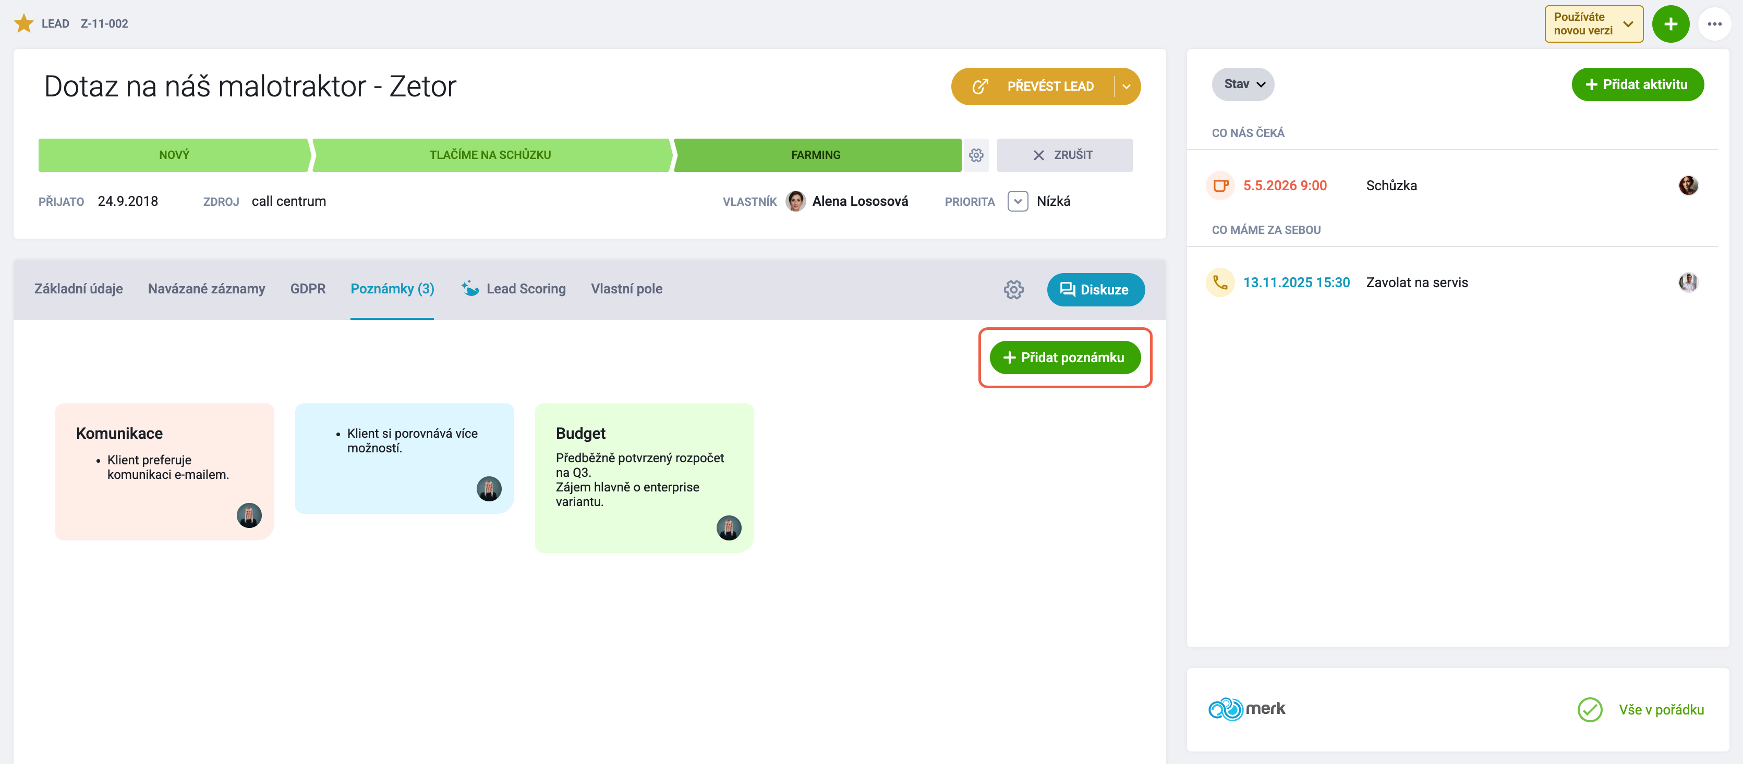Click the Lead Scoring sparkle icon
Image resolution: width=1743 pixels, height=764 pixels.
click(x=470, y=289)
